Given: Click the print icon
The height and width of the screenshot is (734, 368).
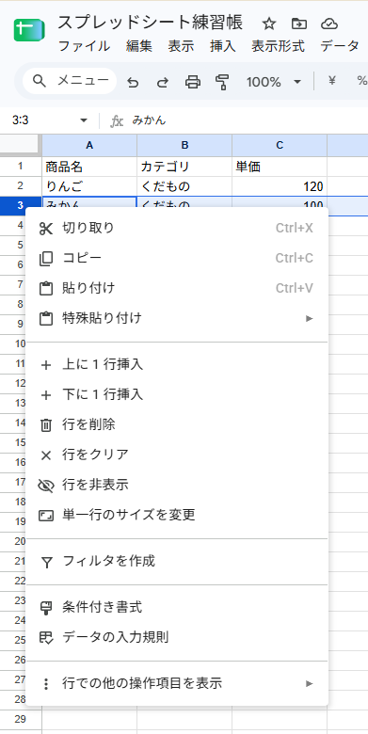Looking at the screenshot, I should [192, 83].
